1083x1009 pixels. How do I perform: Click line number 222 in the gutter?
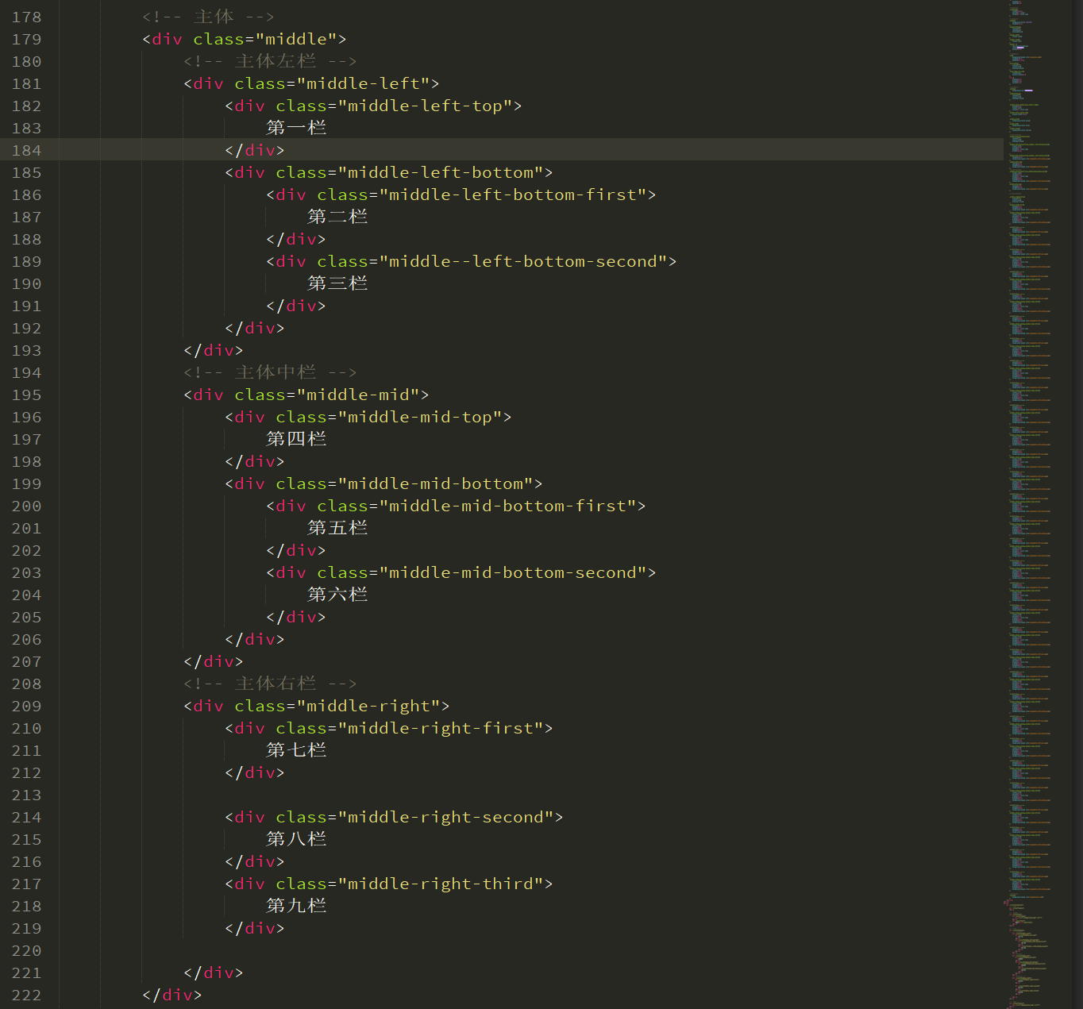(x=26, y=995)
